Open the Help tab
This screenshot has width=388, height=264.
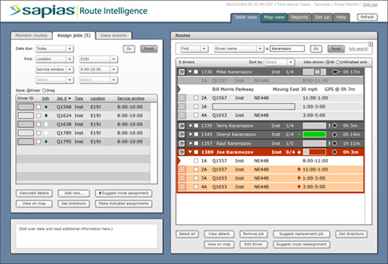point(341,17)
